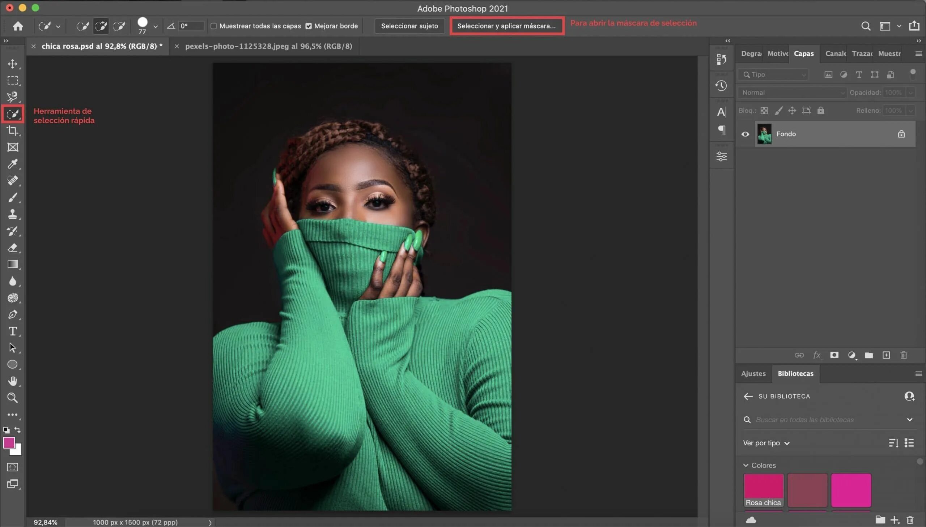Click Seleccionar sujeto button
926x527 pixels.
409,26
